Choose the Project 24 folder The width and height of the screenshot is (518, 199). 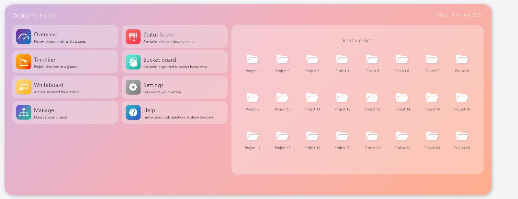(462, 136)
